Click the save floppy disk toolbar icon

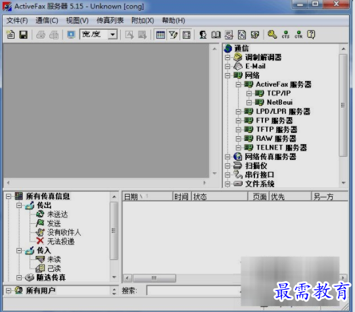point(23,35)
